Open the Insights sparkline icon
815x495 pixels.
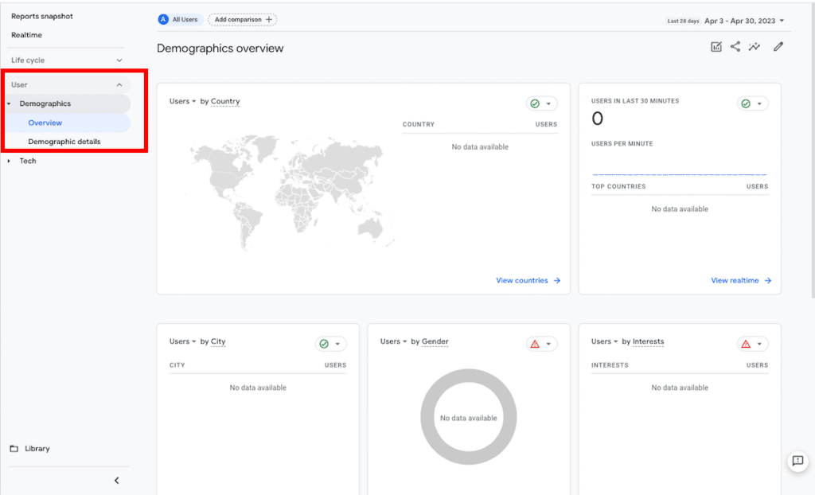(755, 47)
